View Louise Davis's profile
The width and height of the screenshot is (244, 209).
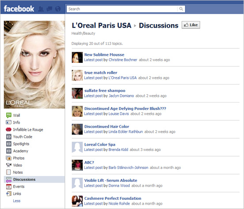click(x=119, y=114)
